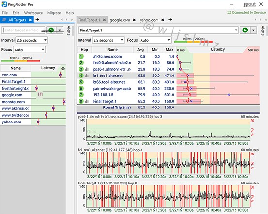Click the PingPlotter Pro app logo icon
Viewport: 268px width, 214px height.
point(4,4)
